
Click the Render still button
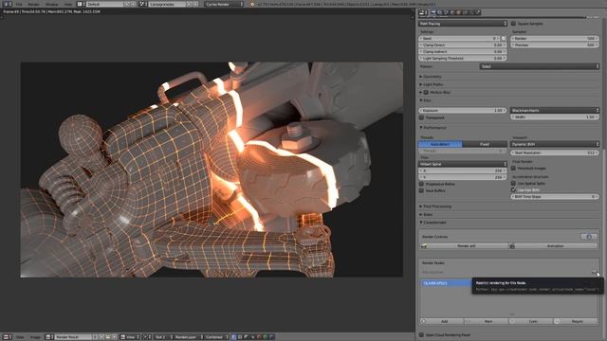464,246
